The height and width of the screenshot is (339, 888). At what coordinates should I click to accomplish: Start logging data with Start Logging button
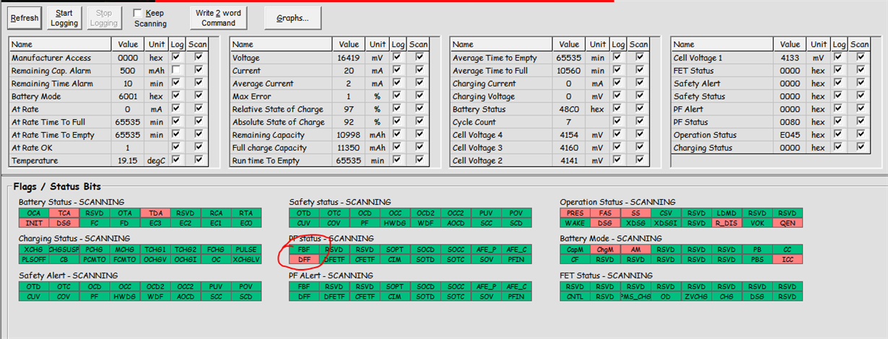(64, 18)
